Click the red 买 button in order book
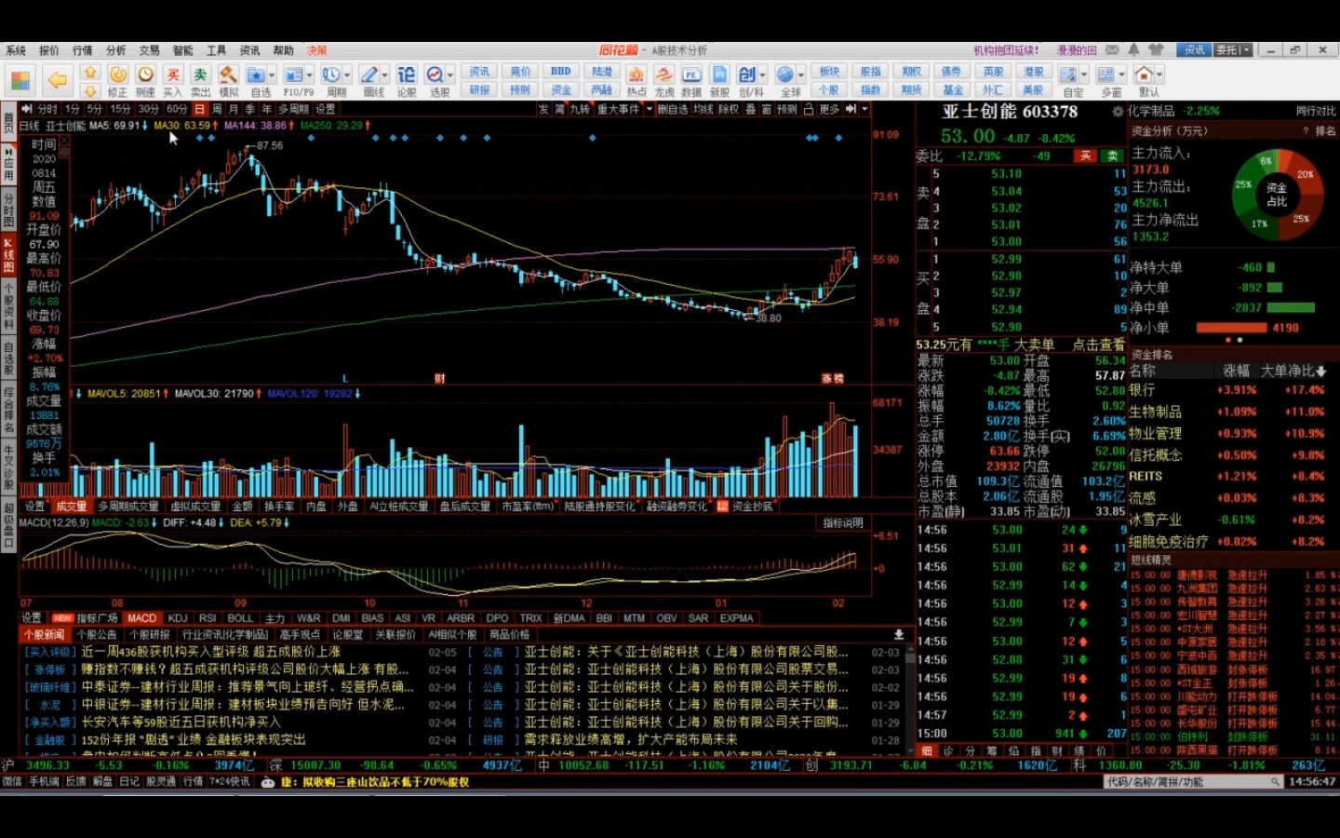Viewport: 1340px width, 838px height. click(1086, 155)
